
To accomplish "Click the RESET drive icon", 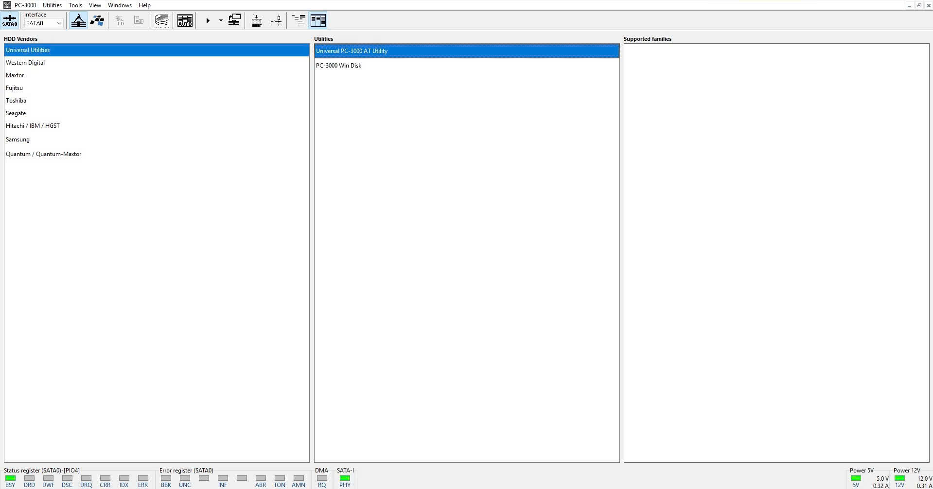I will (257, 20).
